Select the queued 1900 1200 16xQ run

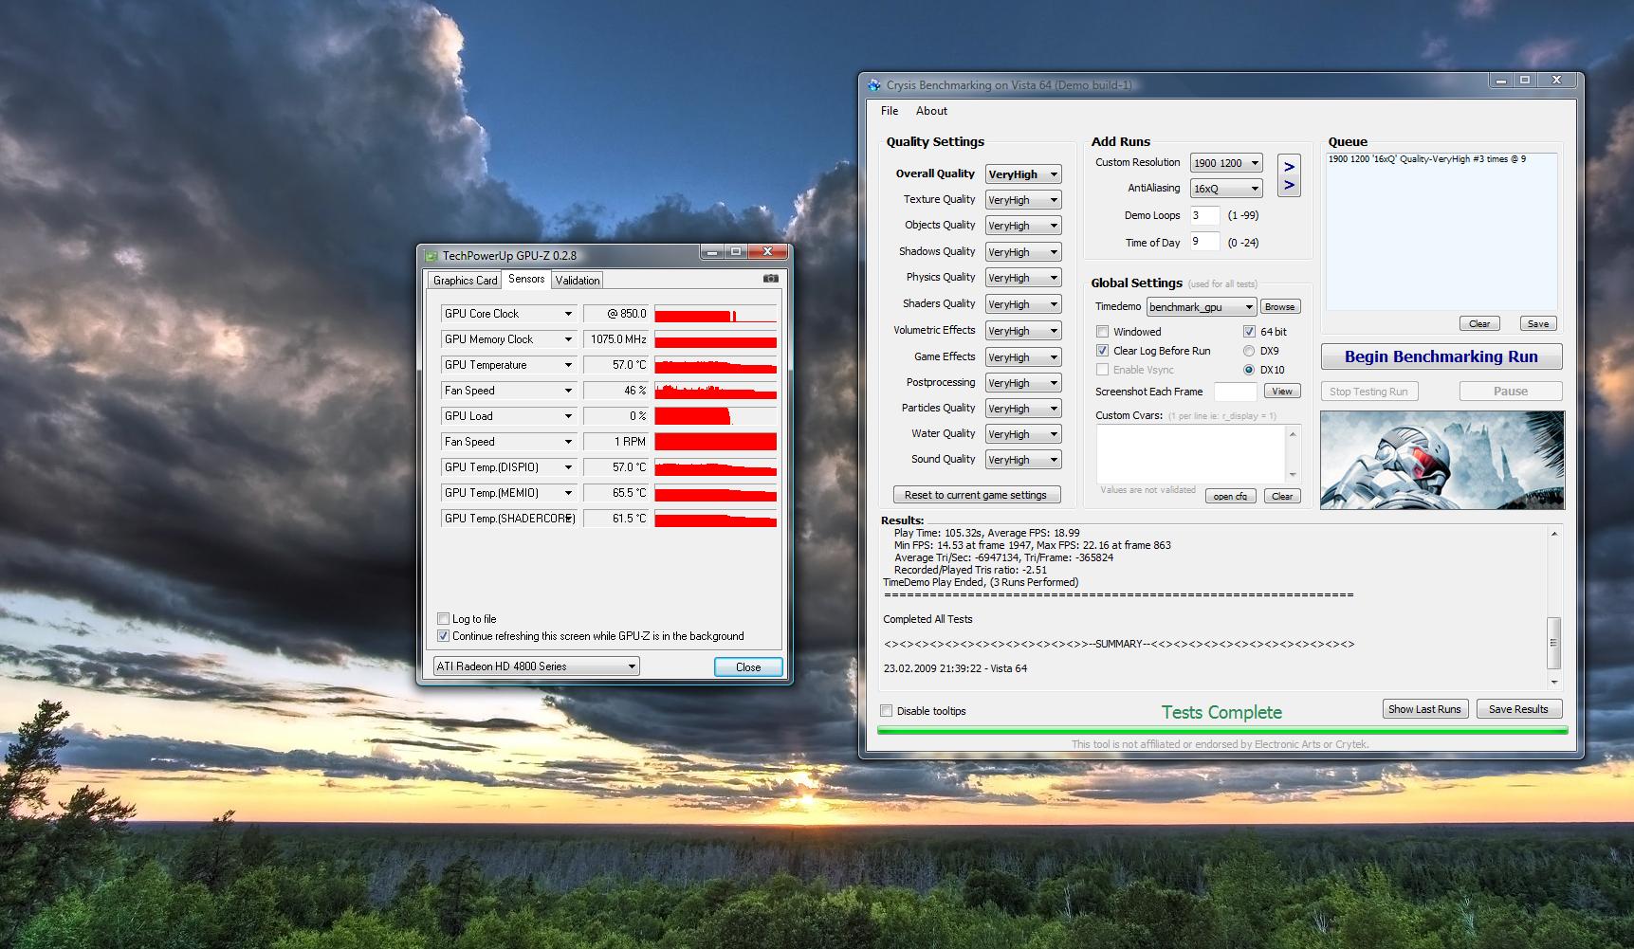(1426, 159)
